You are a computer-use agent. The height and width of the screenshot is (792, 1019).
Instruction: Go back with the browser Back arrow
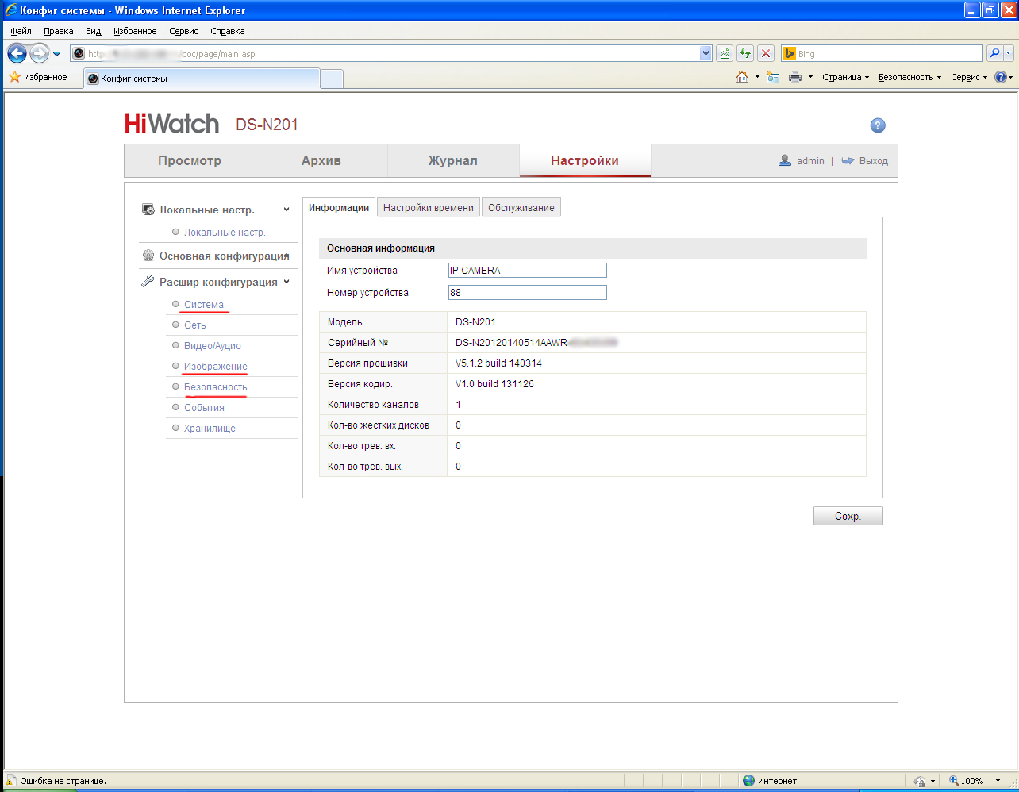tap(17, 54)
